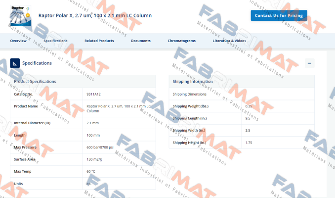Open the Overview tab
This screenshot has width=335, height=198.
pyautogui.click(x=18, y=41)
